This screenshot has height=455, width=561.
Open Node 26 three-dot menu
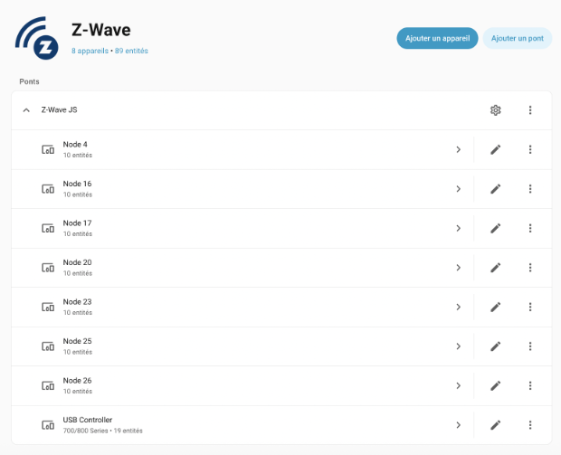pyautogui.click(x=530, y=385)
